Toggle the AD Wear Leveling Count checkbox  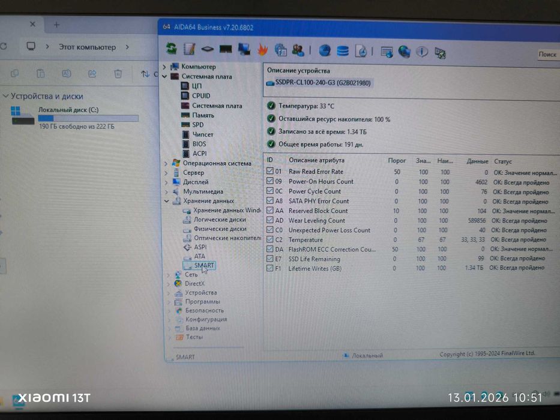pyautogui.click(x=270, y=220)
